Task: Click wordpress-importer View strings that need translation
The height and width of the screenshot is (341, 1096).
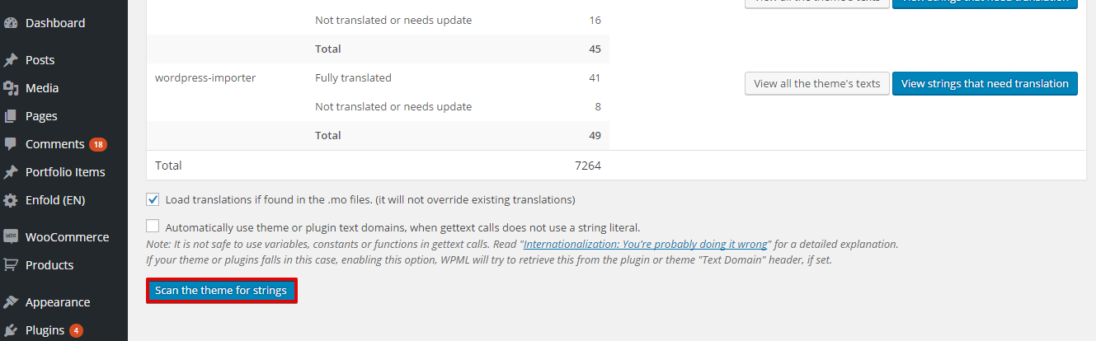Action: (x=985, y=83)
